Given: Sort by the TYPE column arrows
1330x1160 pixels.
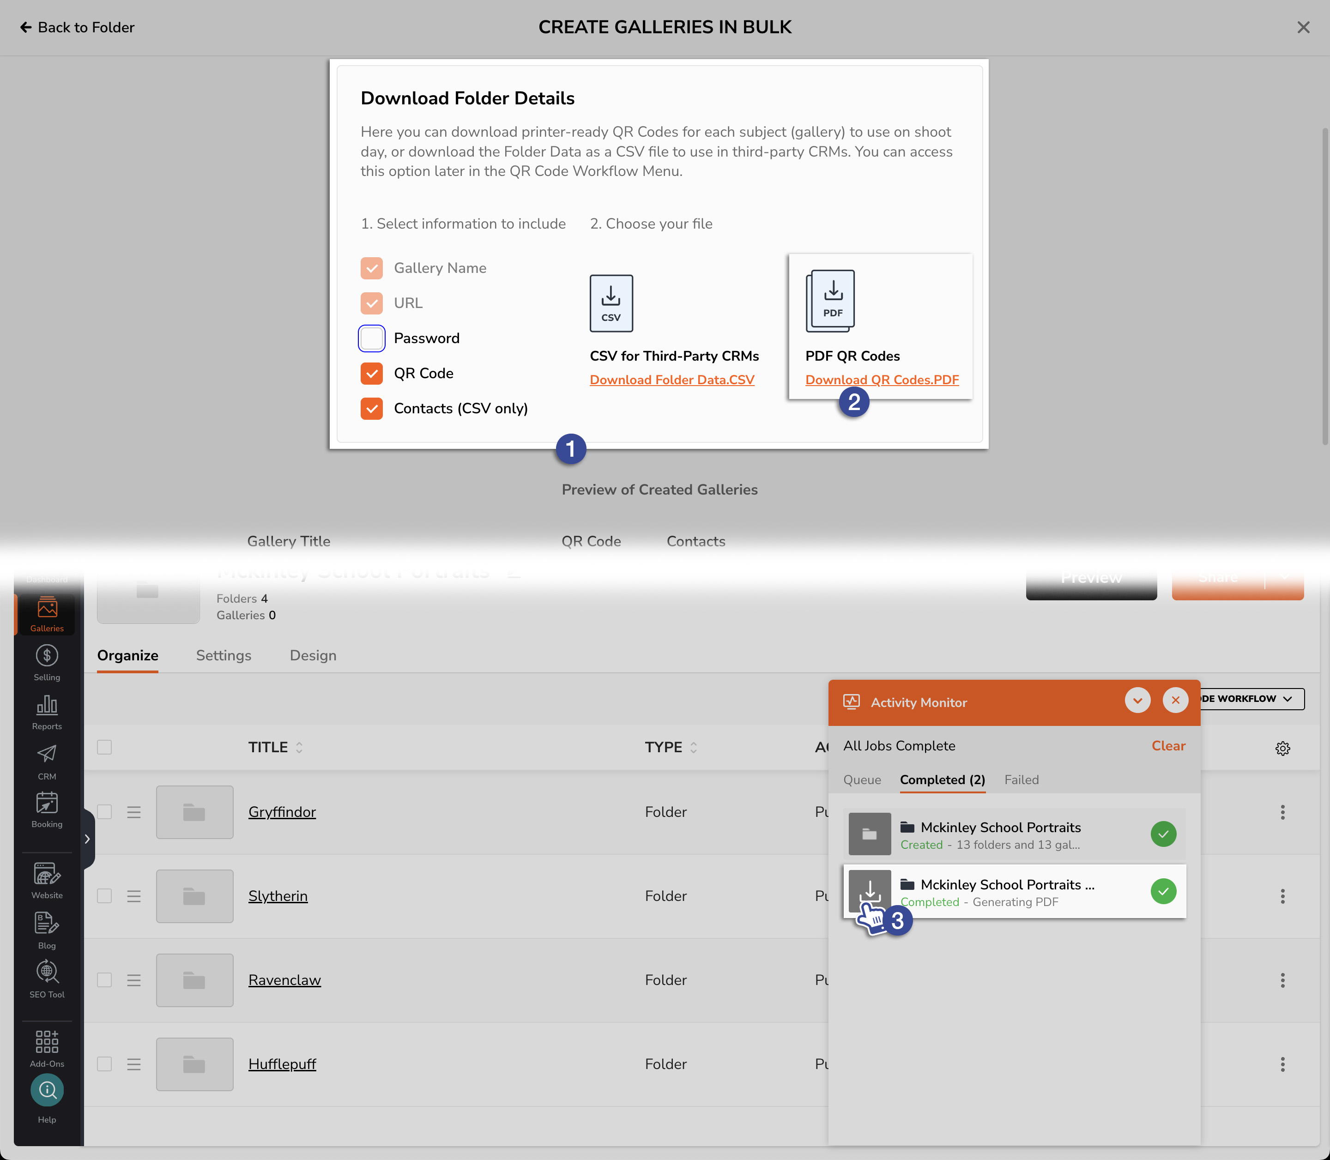Looking at the screenshot, I should pos(693,748).
